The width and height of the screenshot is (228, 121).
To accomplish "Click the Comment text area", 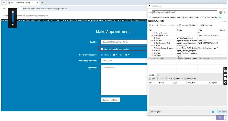I will tap(124, 80).
